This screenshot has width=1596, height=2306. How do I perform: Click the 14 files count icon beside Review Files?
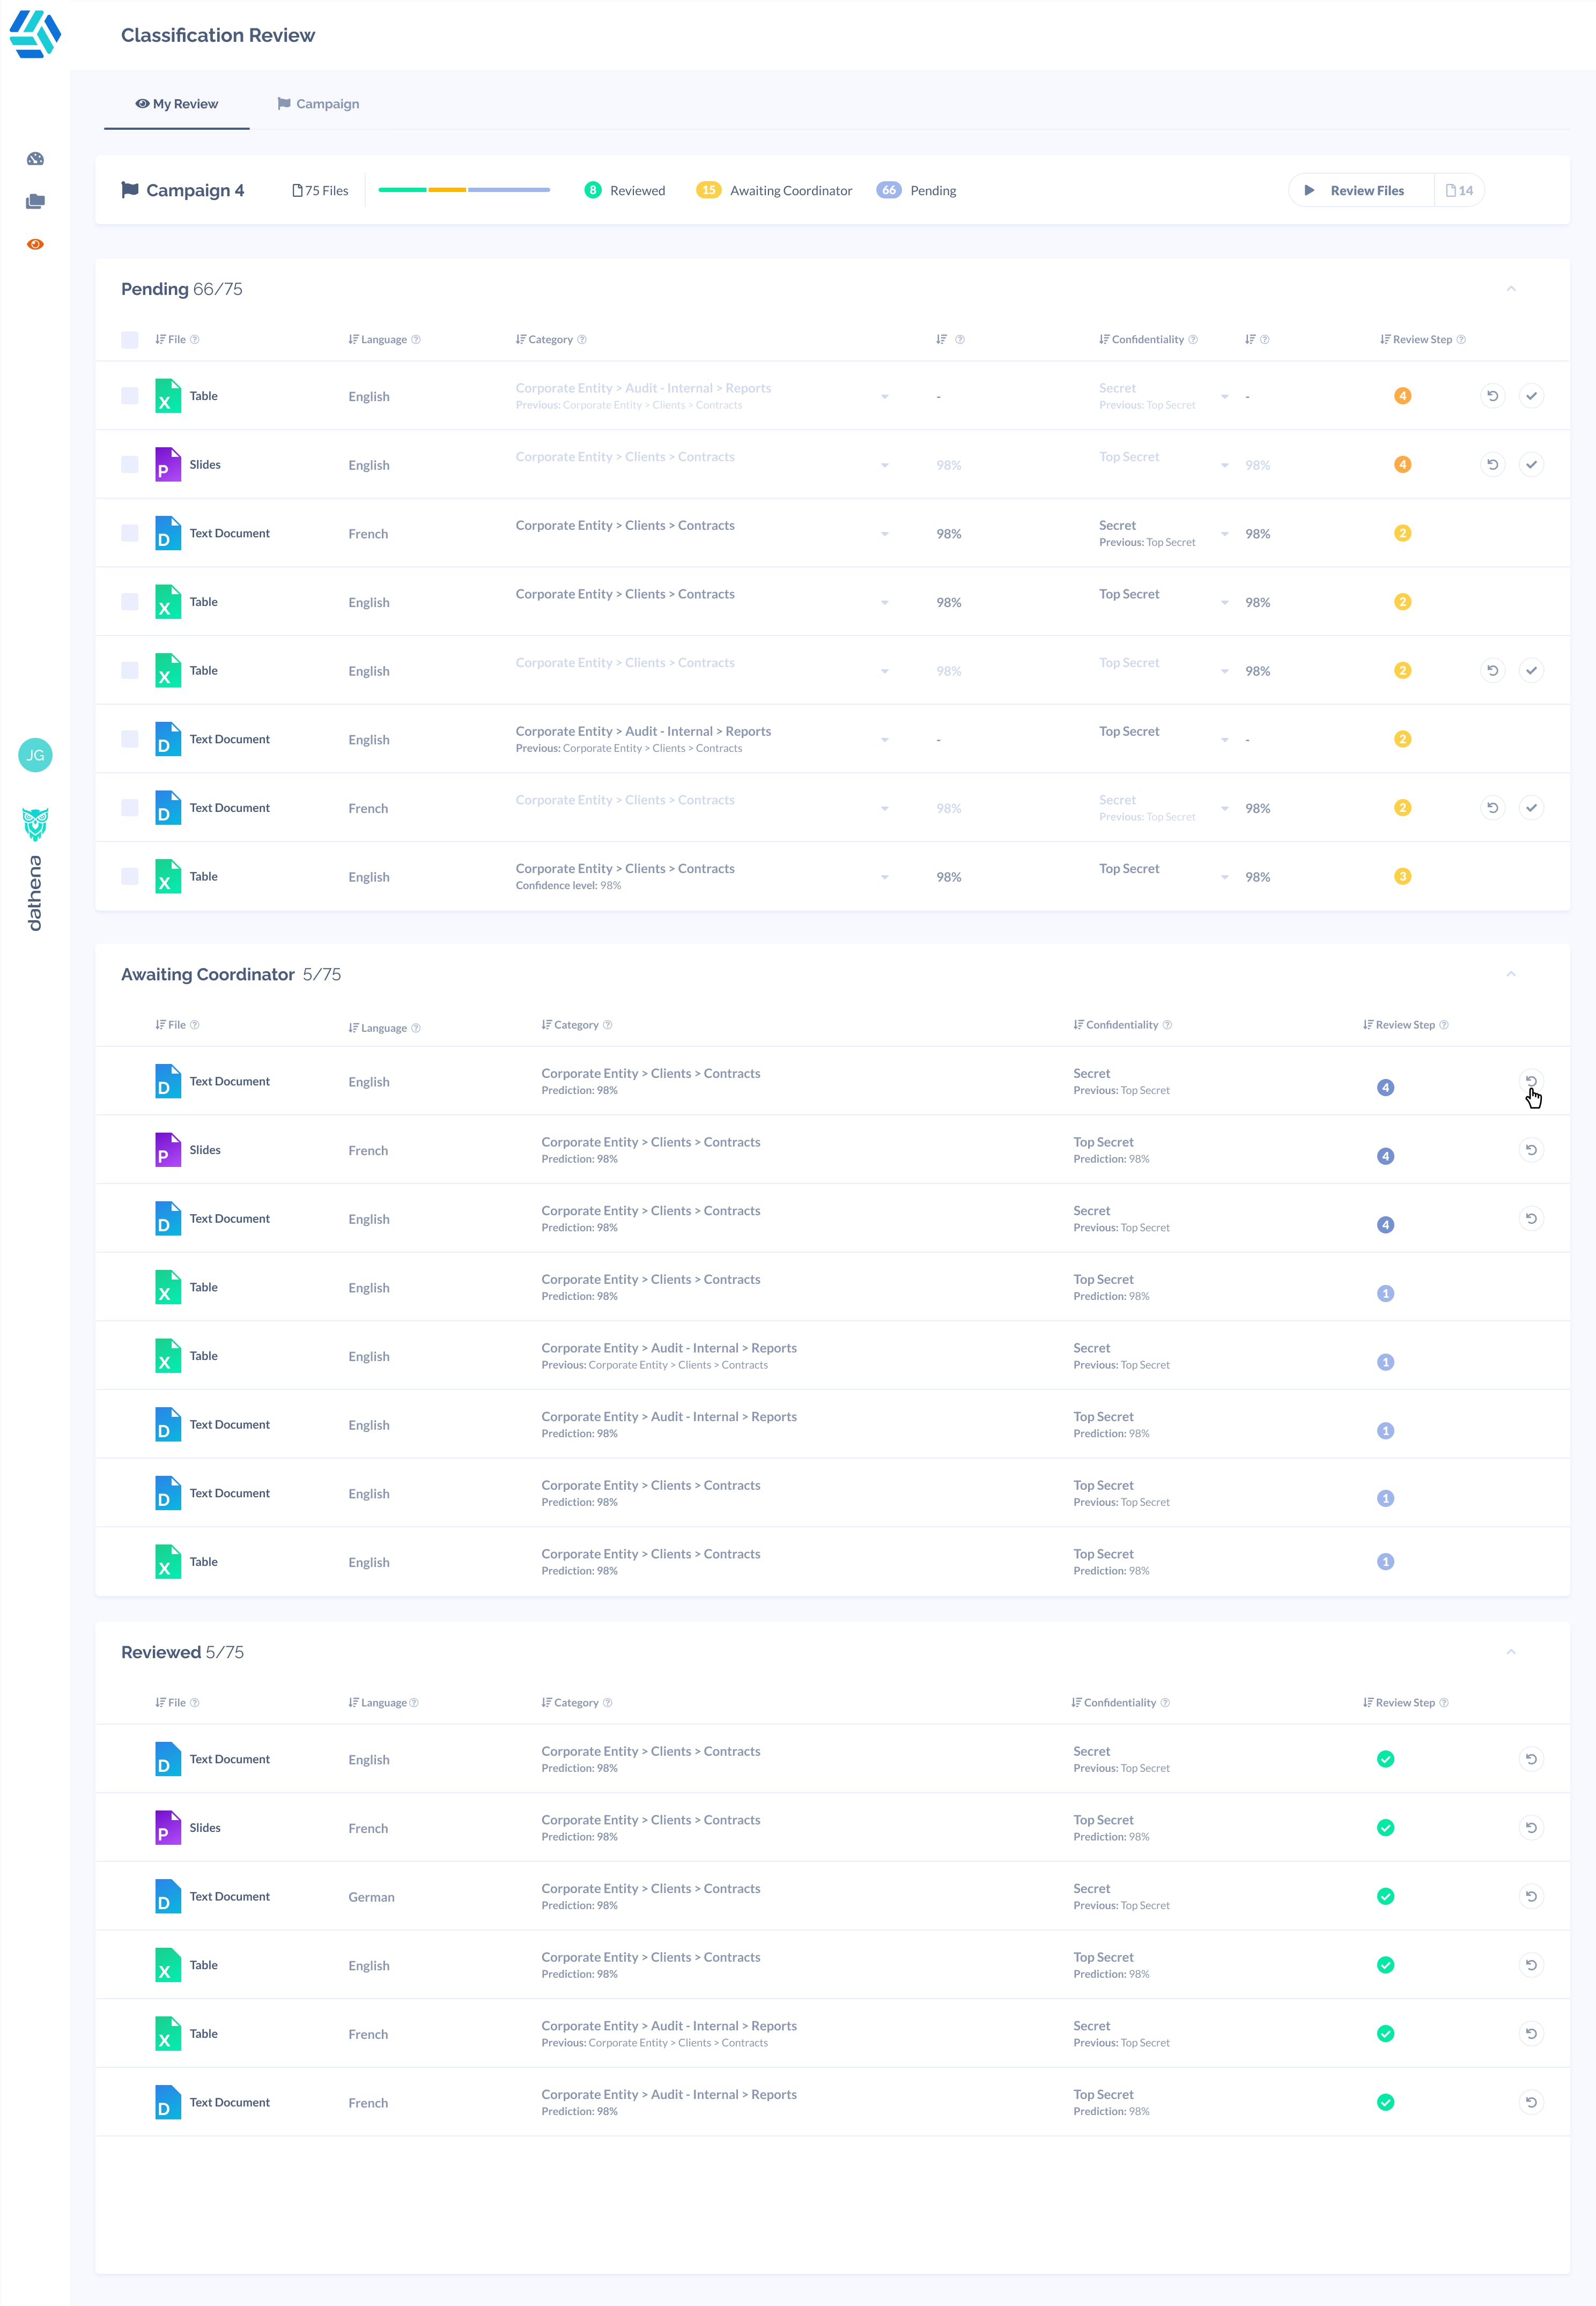click(x=1459, y=191)
